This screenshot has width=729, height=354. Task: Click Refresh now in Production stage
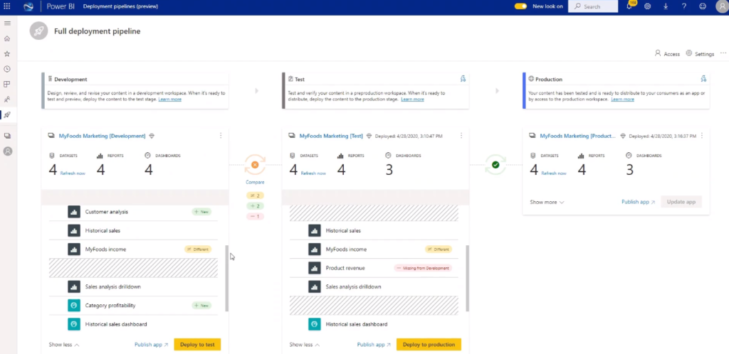[x=554, y=173]
